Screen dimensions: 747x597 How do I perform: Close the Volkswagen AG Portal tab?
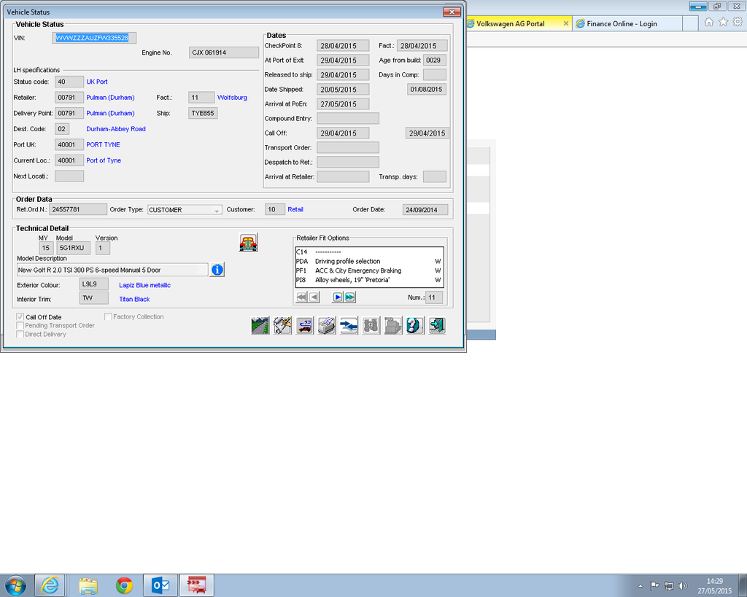[565, 23]
